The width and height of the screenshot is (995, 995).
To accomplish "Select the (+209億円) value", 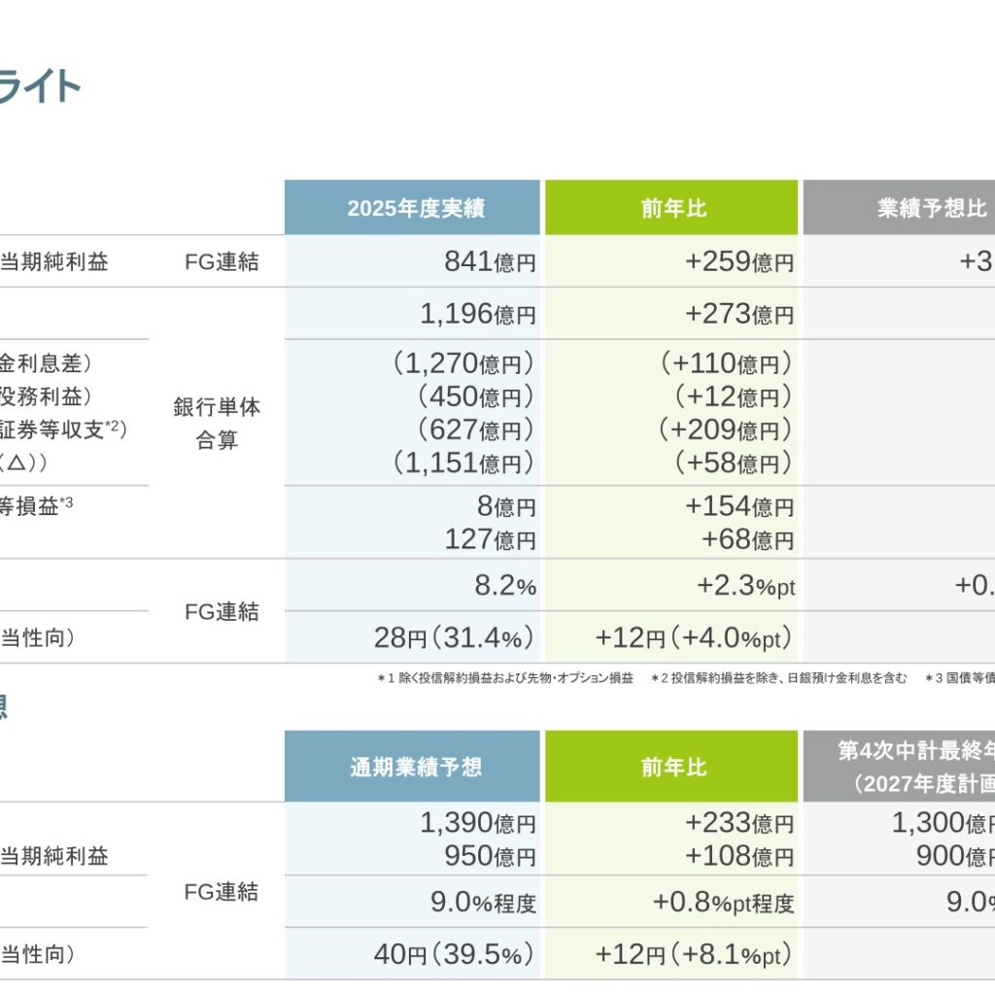I will (725, 429).
